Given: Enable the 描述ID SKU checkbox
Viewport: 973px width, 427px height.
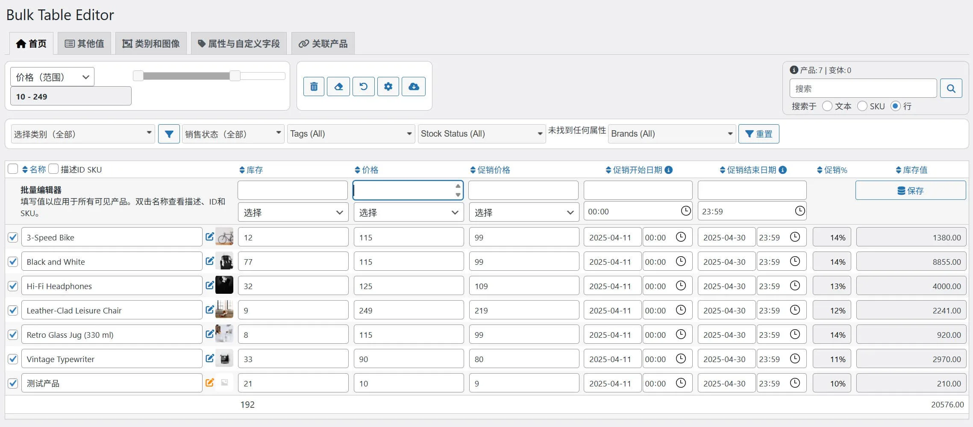Looking at the screenshot, I should [x=53, y=169].
